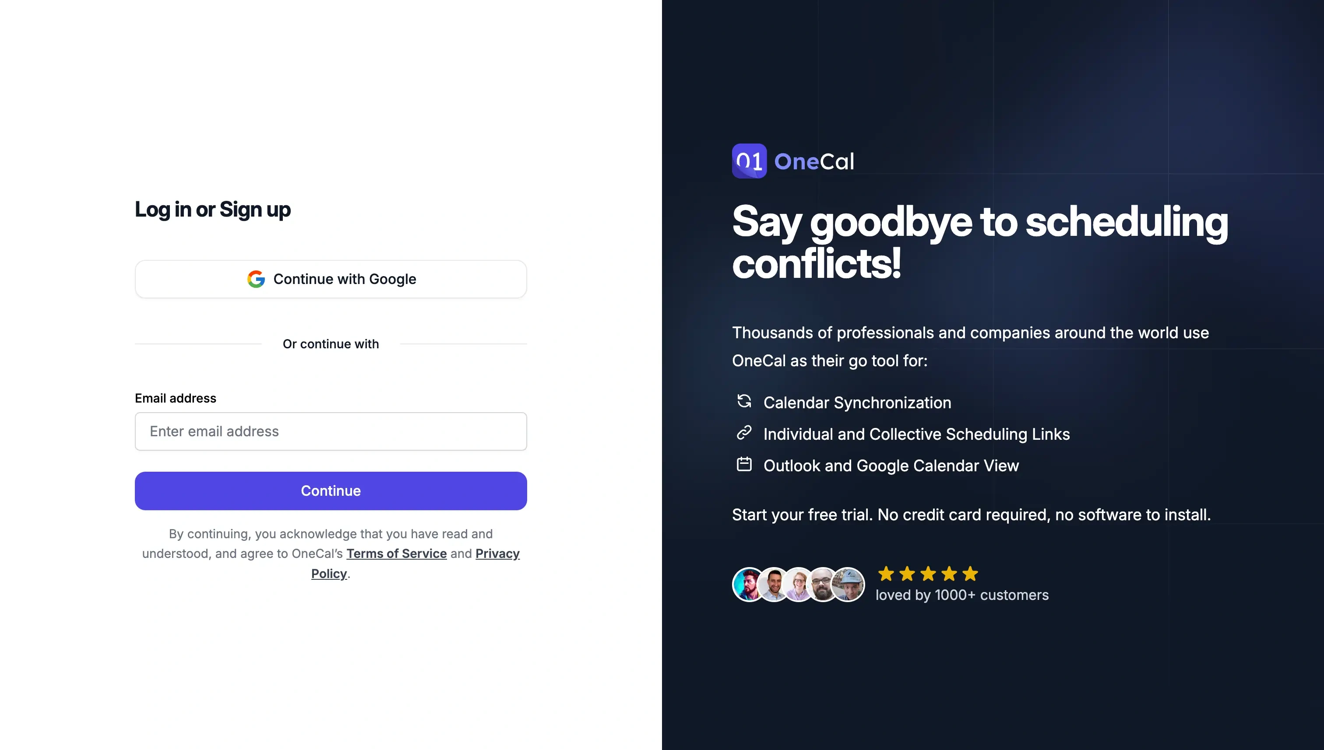The image size is (1324, 750).
Task: Select the email address input field
Action: [331, 431]
